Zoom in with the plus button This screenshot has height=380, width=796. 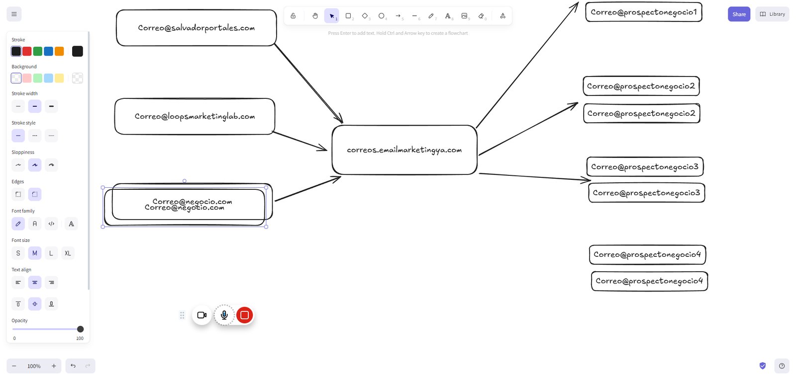(54, 366)
